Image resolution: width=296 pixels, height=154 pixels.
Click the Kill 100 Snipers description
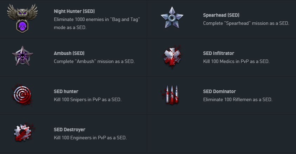click(87, 99)
